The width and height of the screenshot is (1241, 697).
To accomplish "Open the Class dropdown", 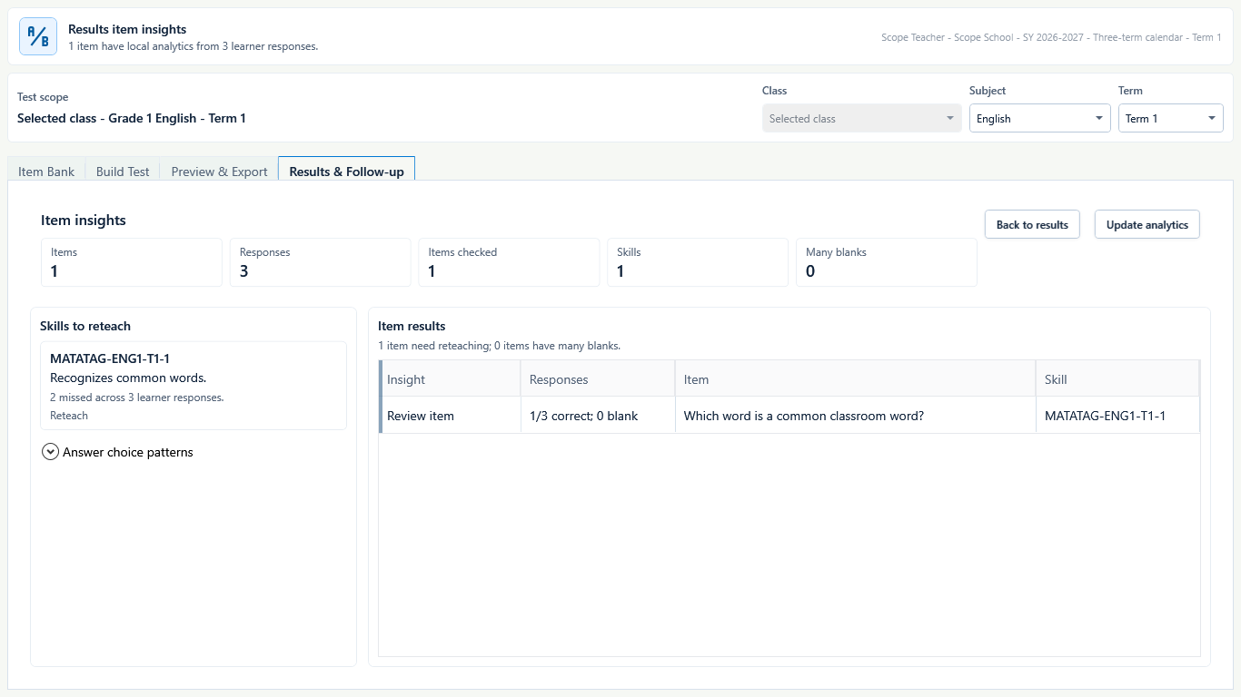I will pos(861,119).
